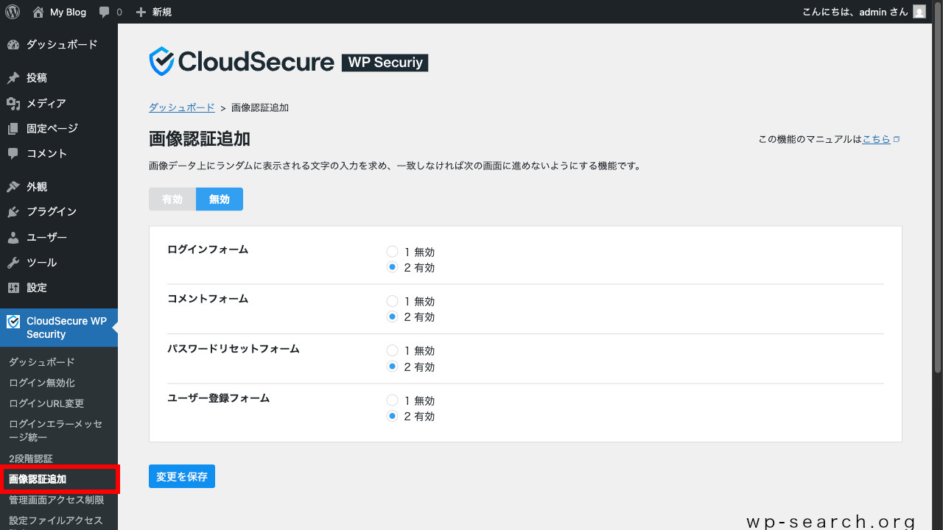The width and height of the screenshot is (943, 530).
Task: Open the メディア library icon
Action: coord(15,103)
